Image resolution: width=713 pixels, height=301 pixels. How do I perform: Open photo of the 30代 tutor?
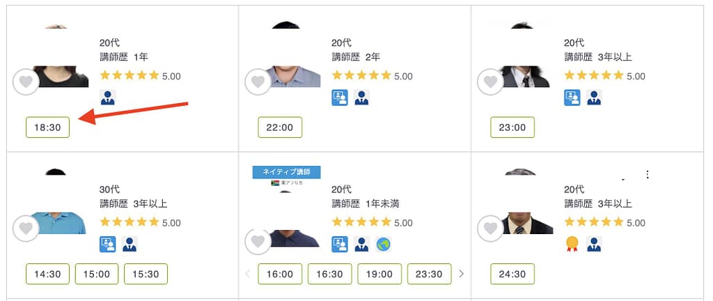point(59,209)
